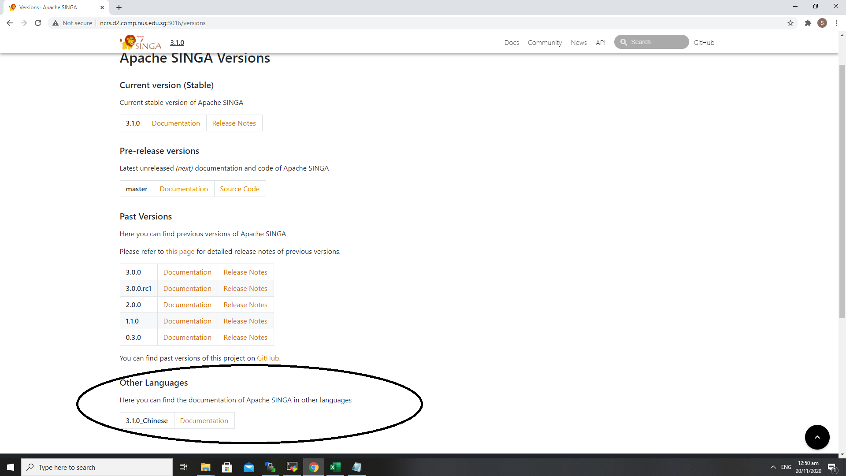Open the Chrome three-dot menu

[x=836, y=23]
